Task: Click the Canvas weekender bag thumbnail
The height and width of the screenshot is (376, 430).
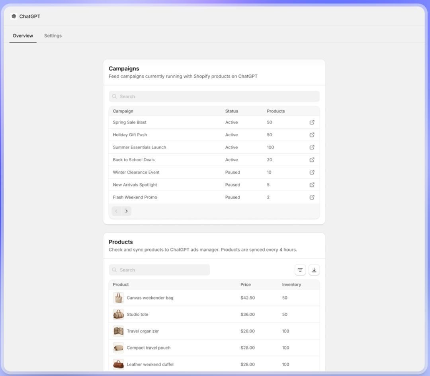Action: pos(119,298)
